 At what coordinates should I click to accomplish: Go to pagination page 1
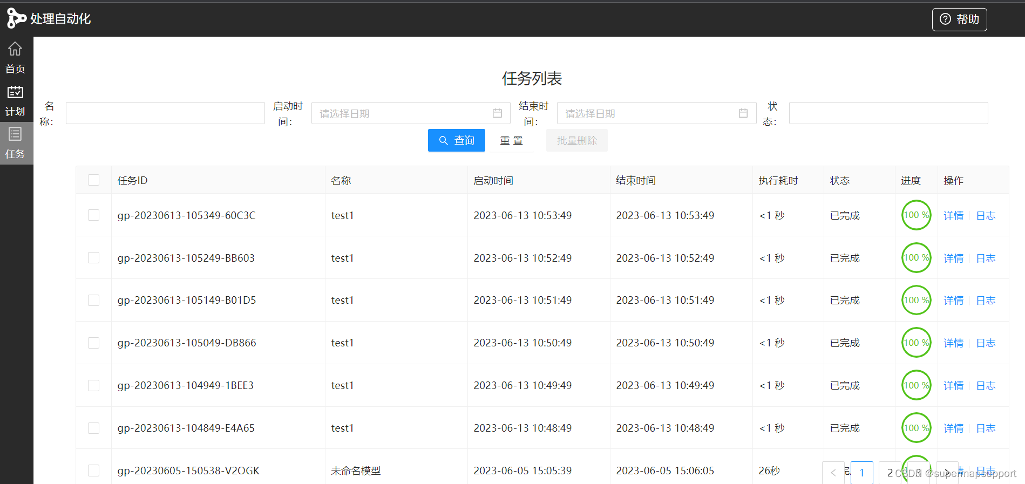tap(862, 473)
